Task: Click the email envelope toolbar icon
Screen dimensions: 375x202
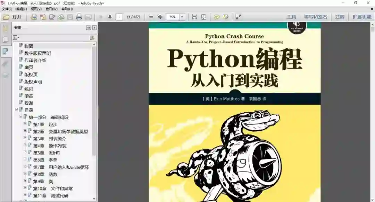Action: pos(88,17)
